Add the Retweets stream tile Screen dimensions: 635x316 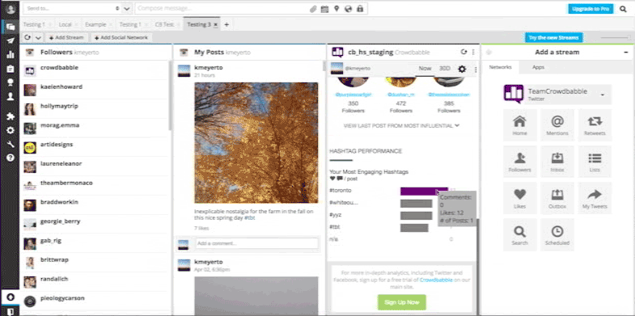(595, 125)
